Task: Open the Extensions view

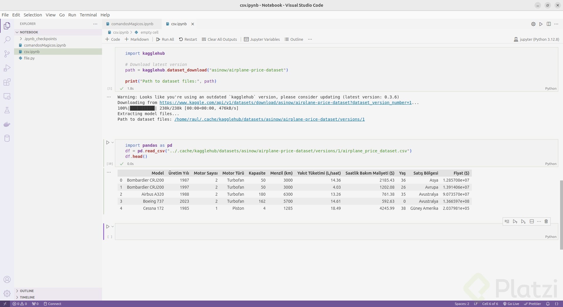Action: (x=7, y=82)
